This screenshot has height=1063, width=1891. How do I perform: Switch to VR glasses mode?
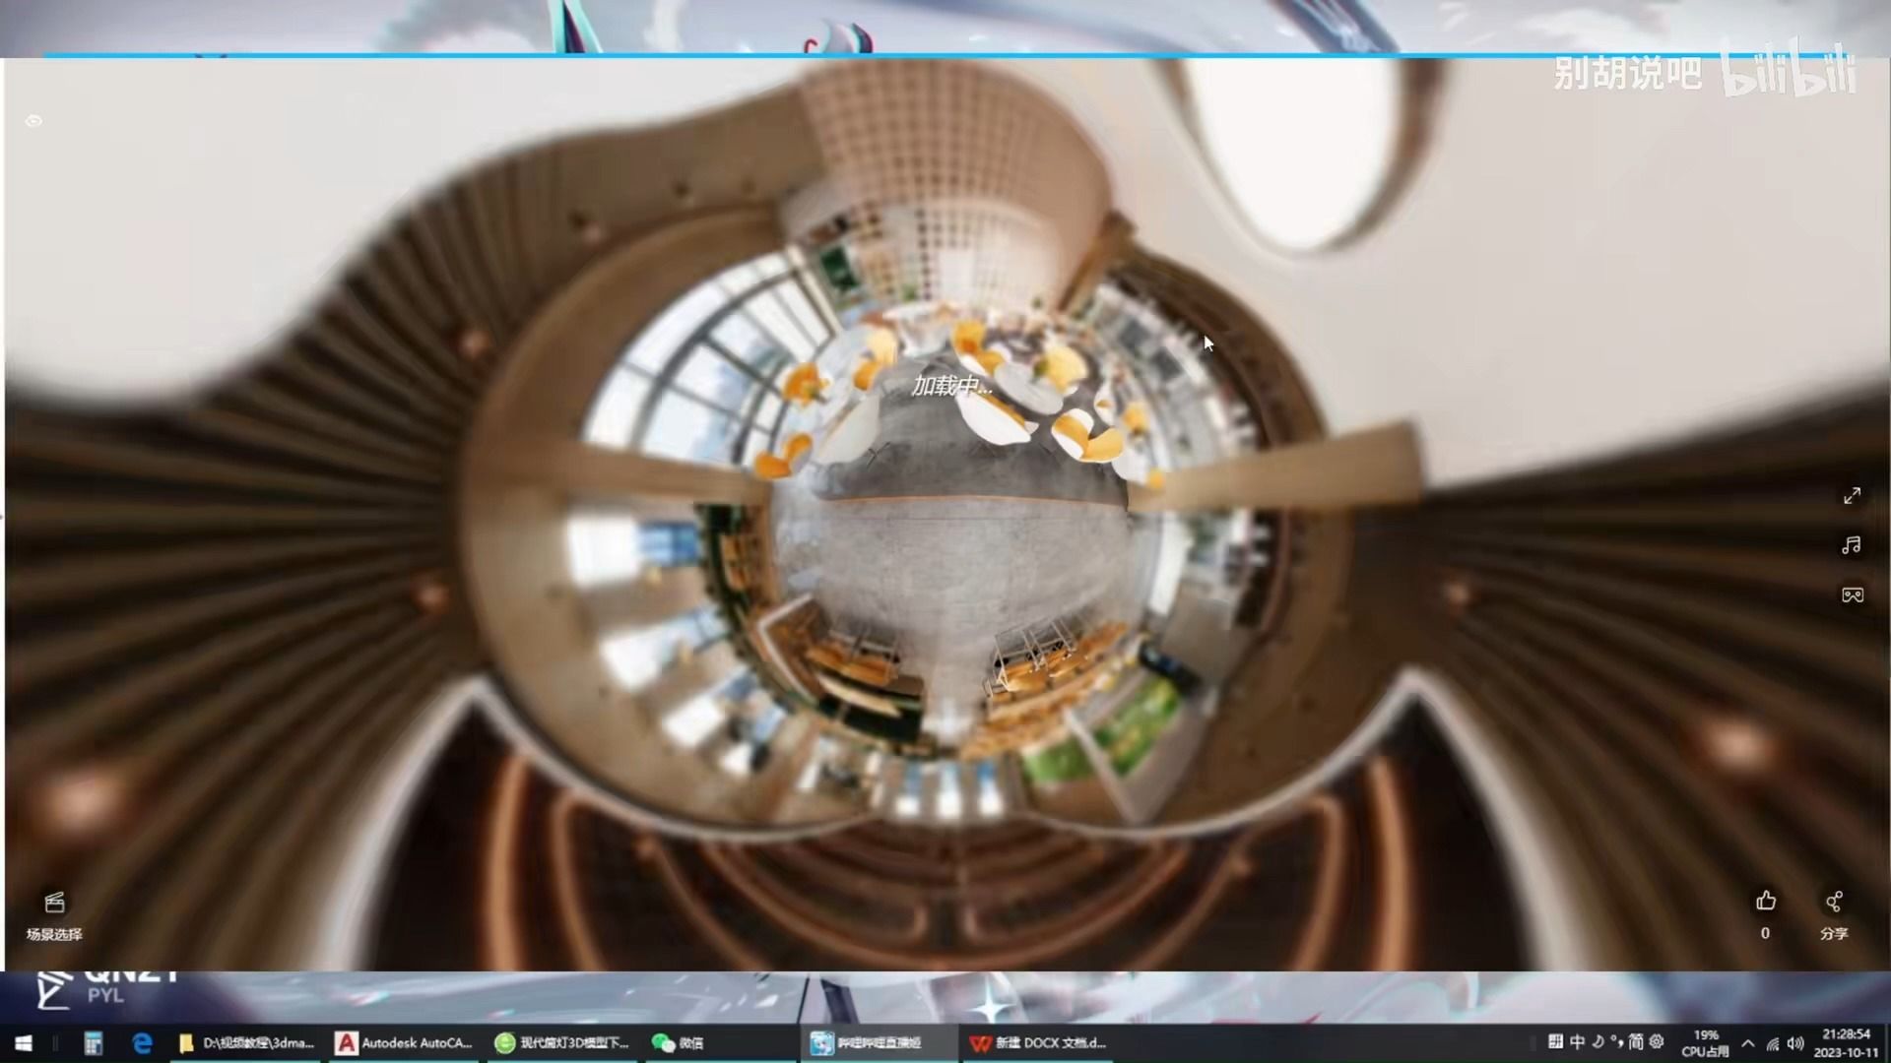click(x=1852, y=594)
